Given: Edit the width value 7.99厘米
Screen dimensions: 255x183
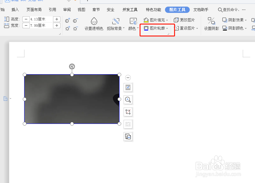Looking at the screenshot, I should coord(41,25).
